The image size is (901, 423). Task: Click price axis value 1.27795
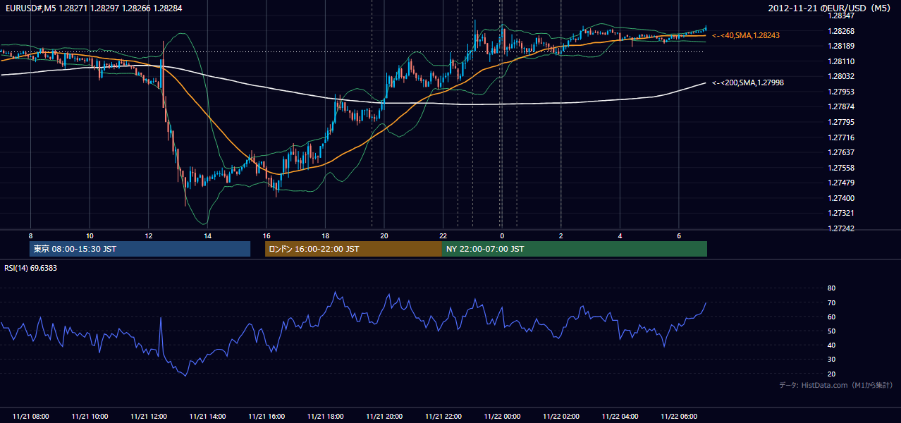click(x=841, y=122)
